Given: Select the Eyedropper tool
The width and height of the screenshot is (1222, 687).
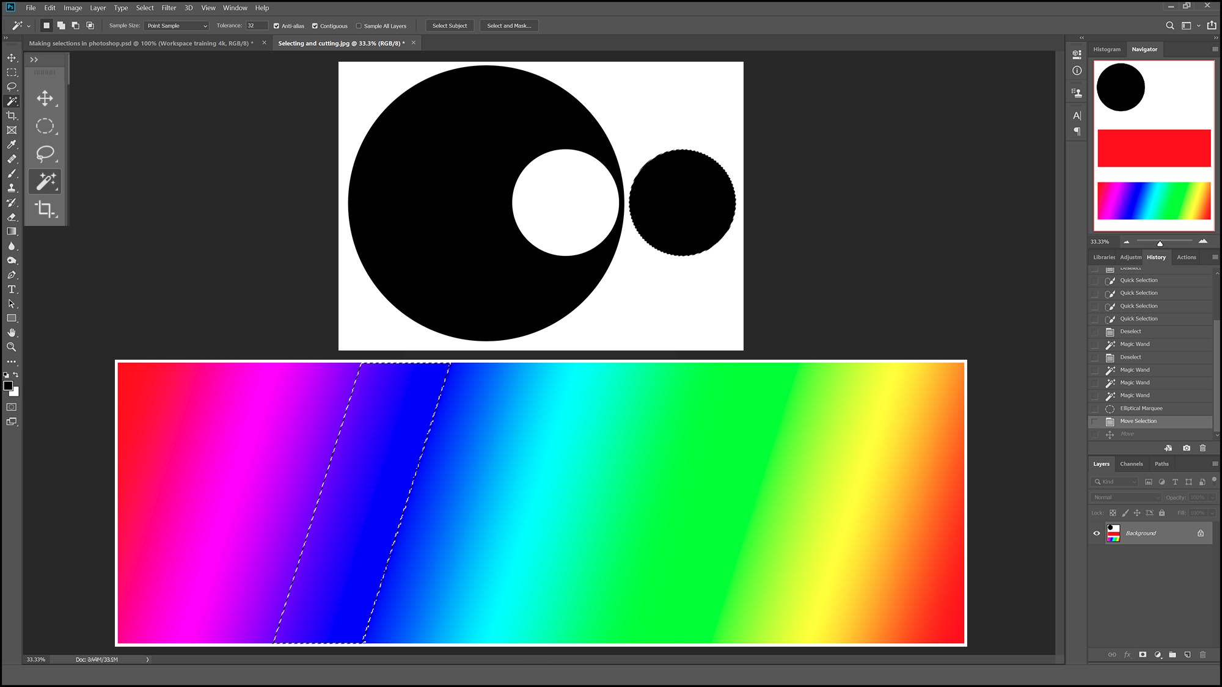Looking at the screenshot, I should 12,145.
